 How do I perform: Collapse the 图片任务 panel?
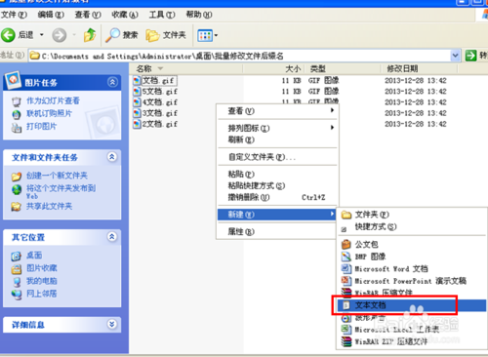[x=112, y=82]
